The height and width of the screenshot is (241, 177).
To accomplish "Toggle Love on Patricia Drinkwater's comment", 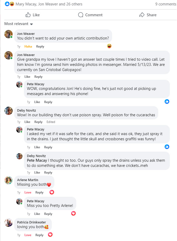I will [x=28, y=235].
